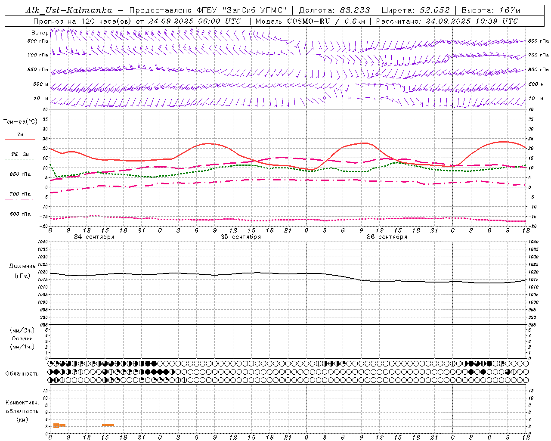Click the first orange convective cloud bar
This screenshot has height=441, width=551.
pos(56,425)
